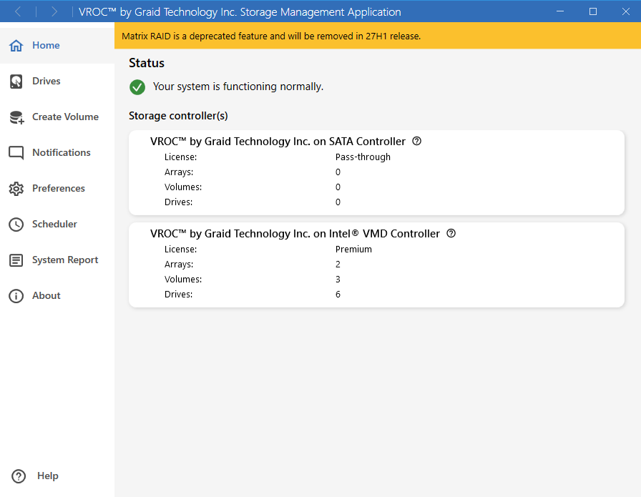This screenshot has width=641, height=497.
Task: Click the Matrix RAID deprecation warning banner
Action: 378,36
